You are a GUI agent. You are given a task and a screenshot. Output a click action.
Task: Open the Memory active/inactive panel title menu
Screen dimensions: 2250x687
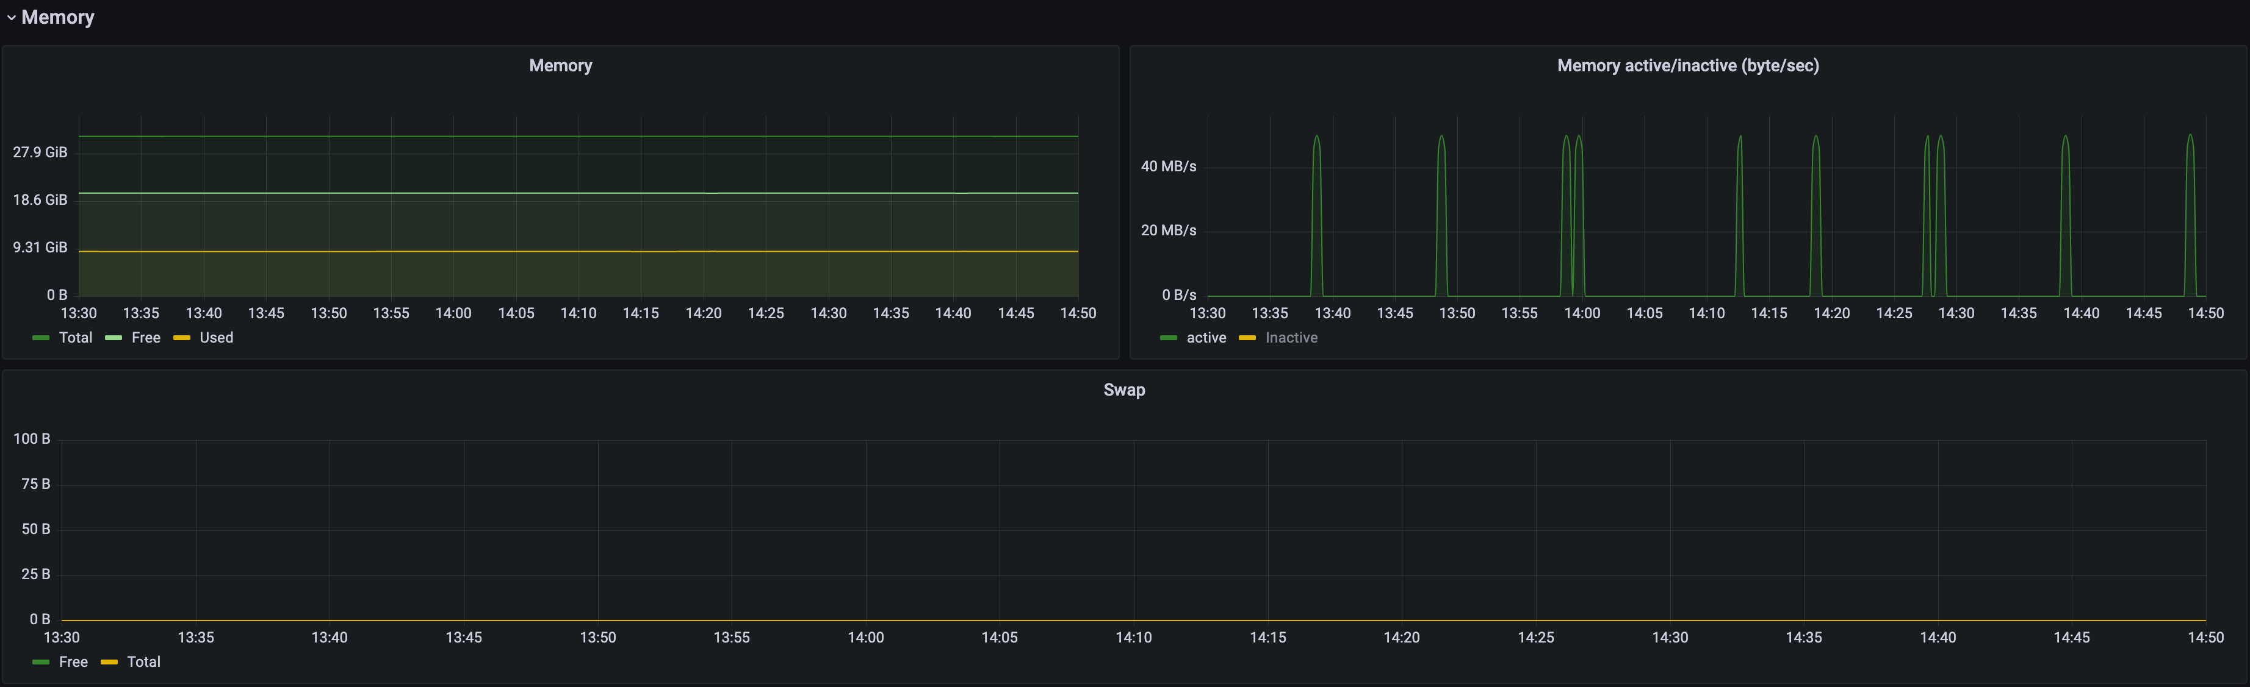click(x=1687, y=65)
